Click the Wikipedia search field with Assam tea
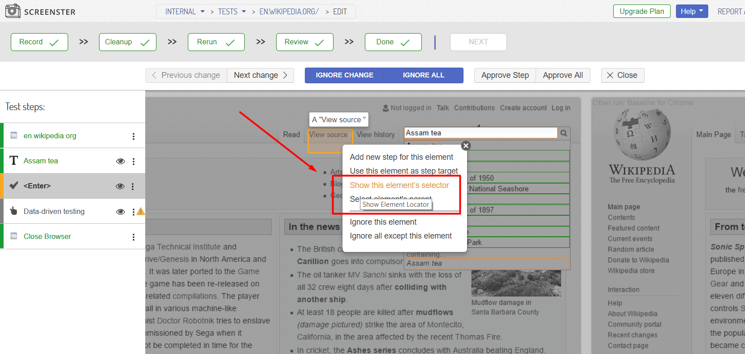The width and height of the screenshot is (745, 354). 481,133
